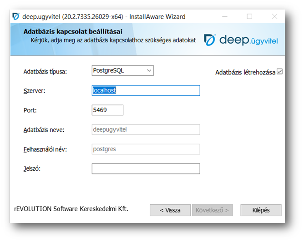Go back with the < Vissza button
The height and width of the screenshot is (242, 304).
point(170,210)
